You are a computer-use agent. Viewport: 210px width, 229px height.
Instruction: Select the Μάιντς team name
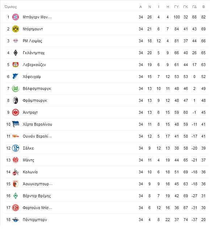click(28, 160)
